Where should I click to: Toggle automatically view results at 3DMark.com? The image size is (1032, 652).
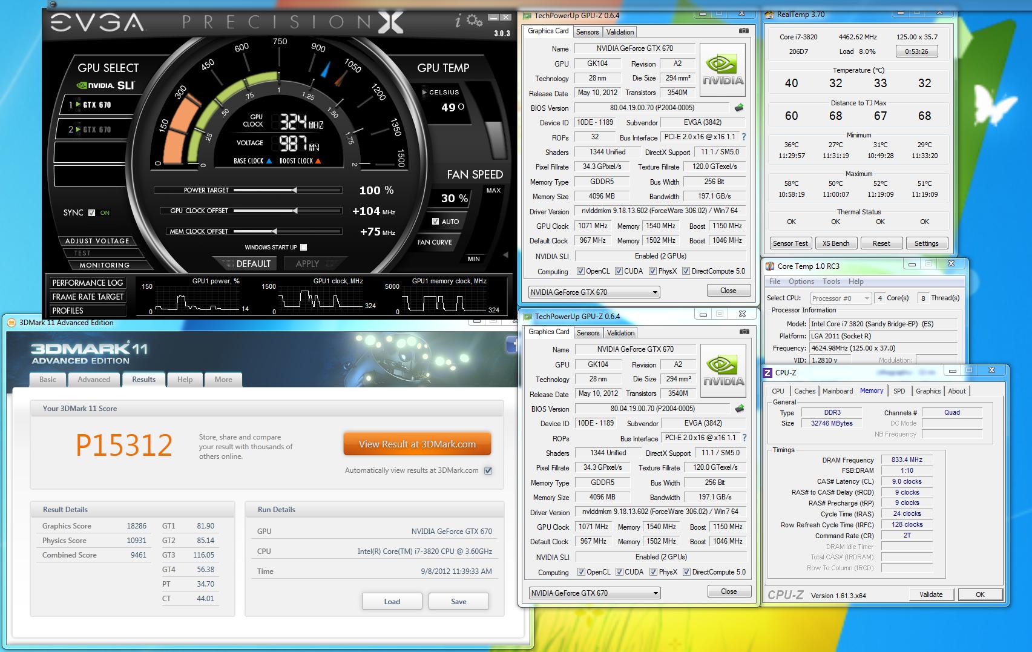click(488, 470)
